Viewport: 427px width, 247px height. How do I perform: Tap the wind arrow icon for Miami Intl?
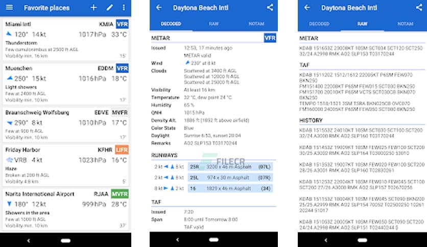[x=9, y=34]
